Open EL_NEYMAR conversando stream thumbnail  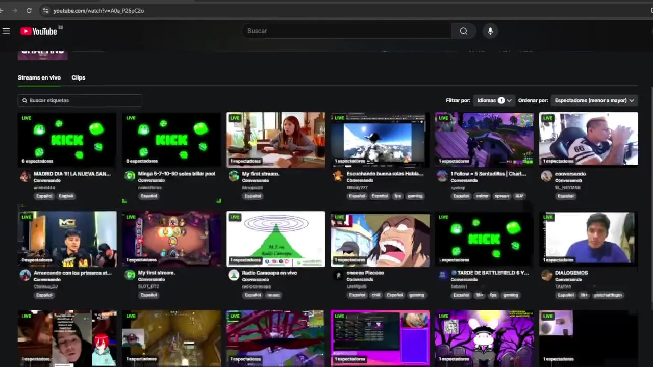[589, 139]
